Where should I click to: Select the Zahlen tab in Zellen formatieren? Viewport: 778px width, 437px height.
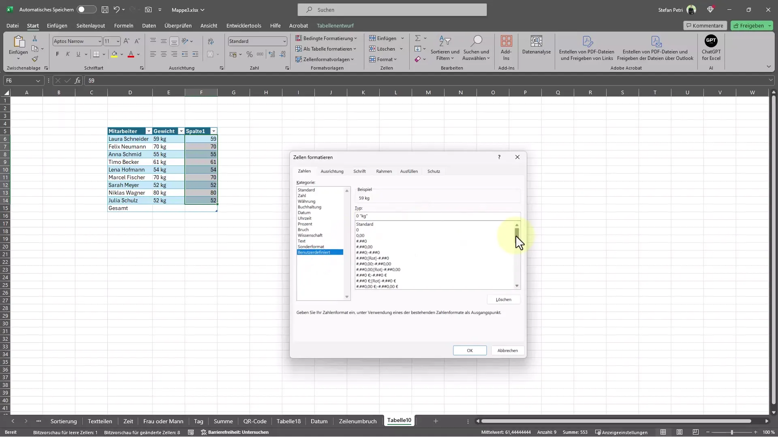tap(304, 171)
